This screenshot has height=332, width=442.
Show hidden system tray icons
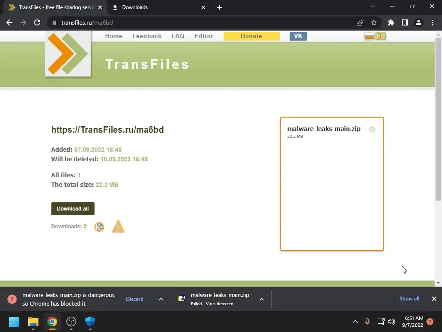click(355, 322)
